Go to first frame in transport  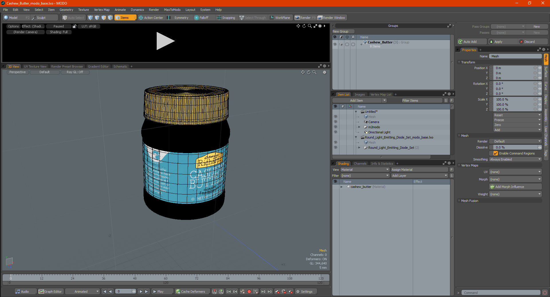click(104, 292)
